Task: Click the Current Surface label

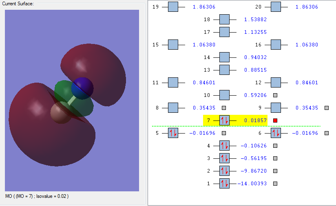Action: 18,4
